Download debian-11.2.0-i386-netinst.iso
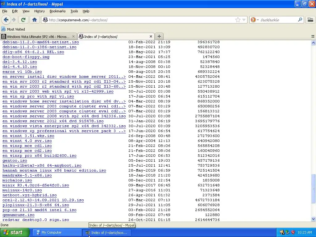The image size is (316, 237). (x=39, y=47)
